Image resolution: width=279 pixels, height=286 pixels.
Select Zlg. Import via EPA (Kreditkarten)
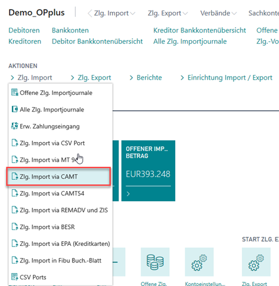coord(60,244)
